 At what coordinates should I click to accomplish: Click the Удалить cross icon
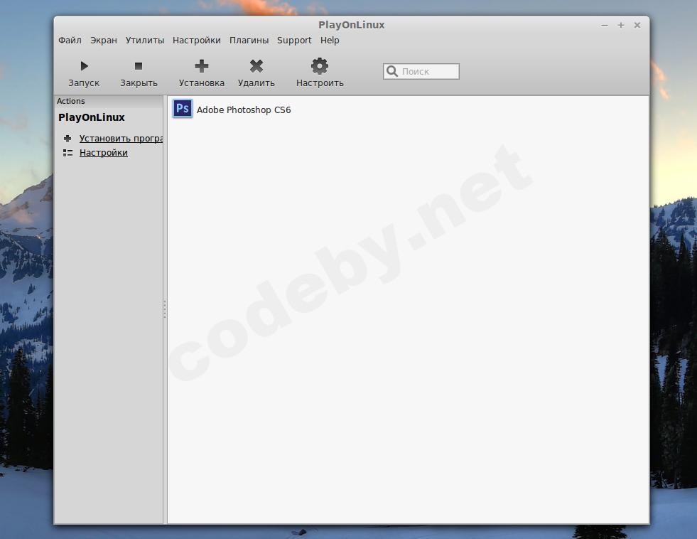tap(256, 66)
